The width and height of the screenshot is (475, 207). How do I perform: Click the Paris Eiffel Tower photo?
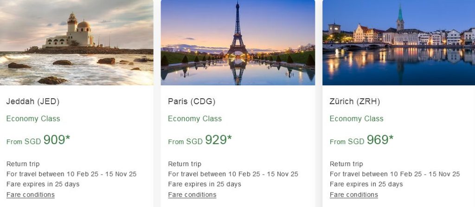(x=238, y=43)
